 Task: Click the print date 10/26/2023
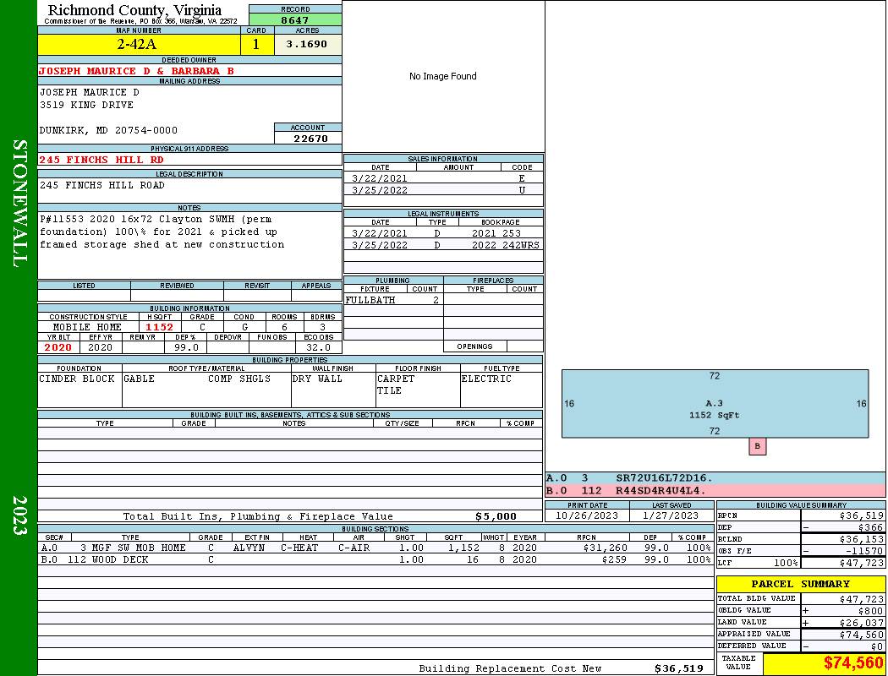586,515
